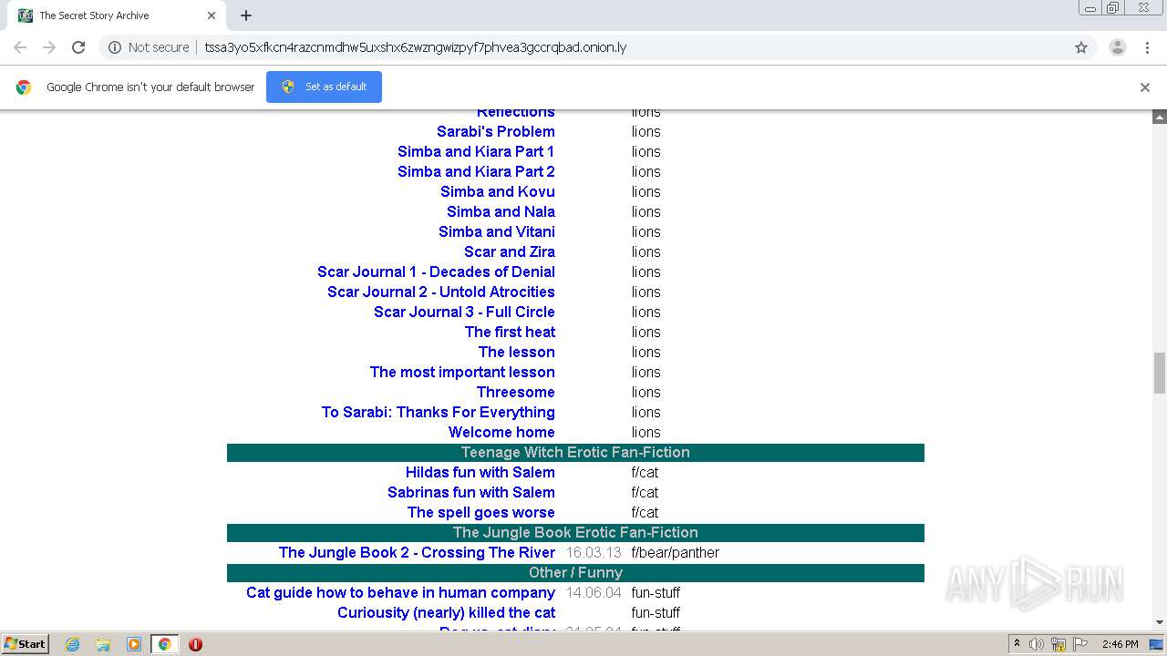1167x656 pixels.
Task: Open To Sarabi: Thanks For Everything link
Action: click(x=438, y=412)
